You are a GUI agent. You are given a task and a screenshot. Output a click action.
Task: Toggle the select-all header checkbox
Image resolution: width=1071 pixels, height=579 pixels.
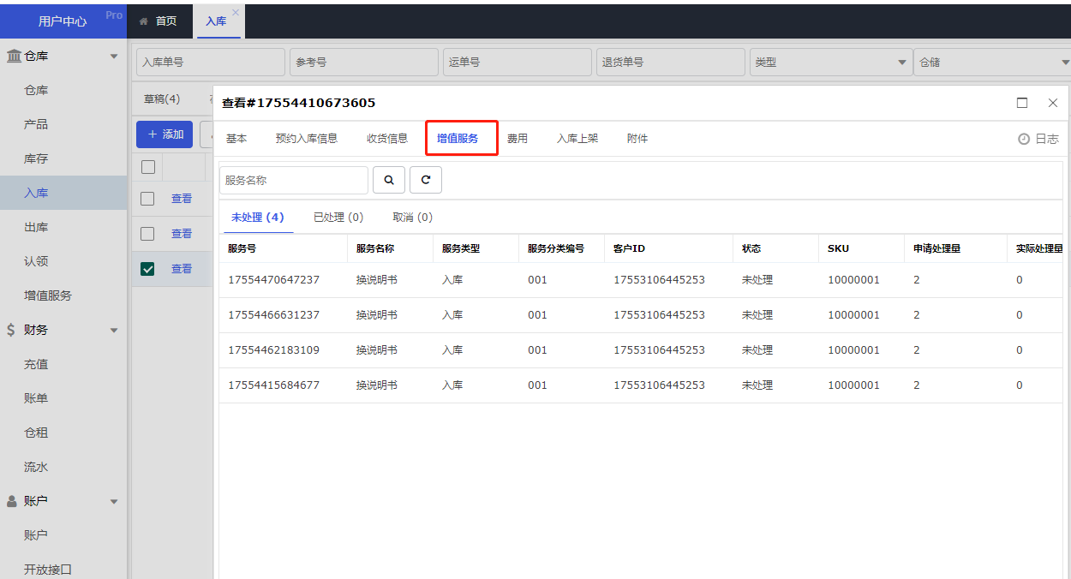(x=148, y=167)
